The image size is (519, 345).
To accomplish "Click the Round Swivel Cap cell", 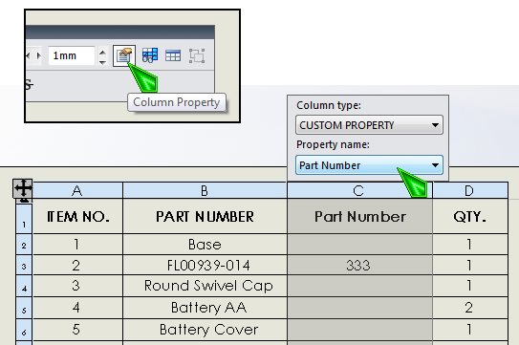I will point(205,286).
